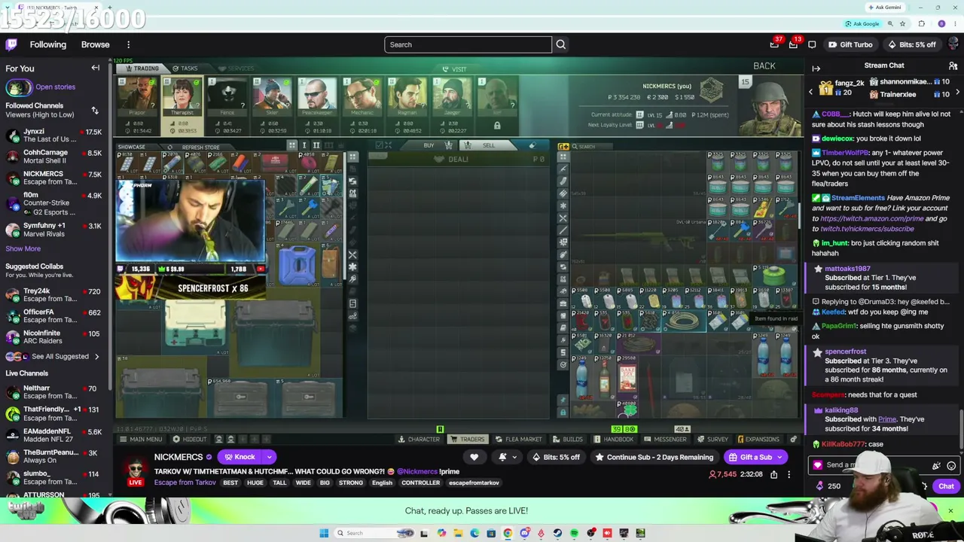Click the Windows Start button

click(x=324, y=533)
